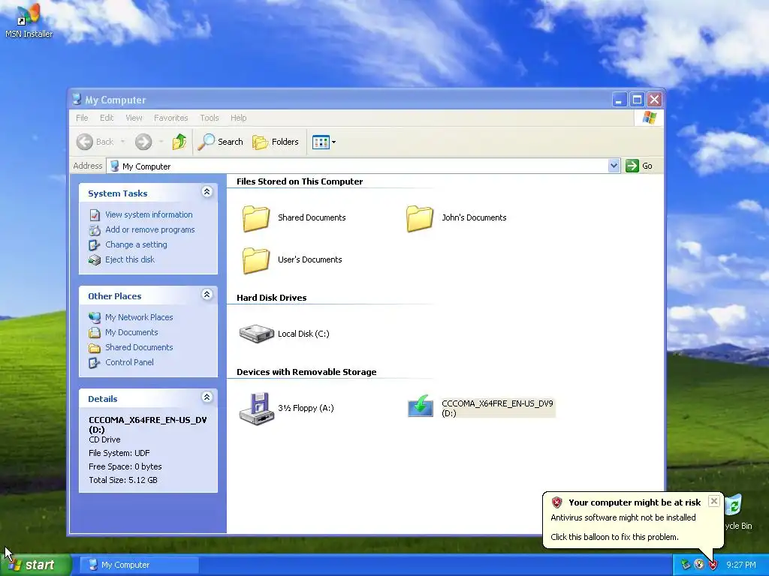Viewport: 769px width, 576px height.
Task: Click the 'Your computer might be at risk' balloon
Action: tap(632, 520)
